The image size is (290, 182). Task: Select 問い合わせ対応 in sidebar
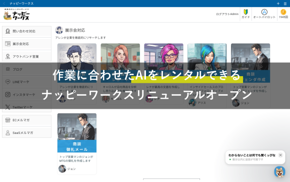pos(26,31)
